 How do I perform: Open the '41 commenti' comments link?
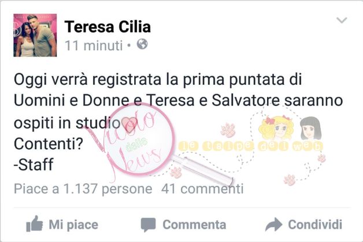click(x=202, y=189)
